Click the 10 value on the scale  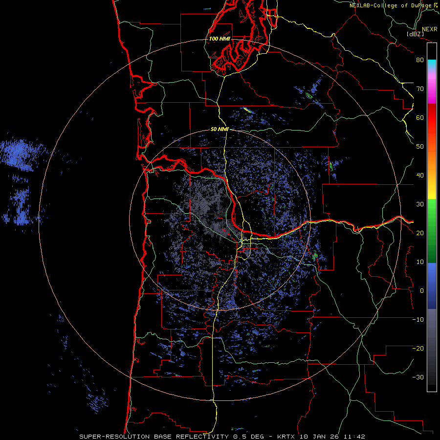coord(420,262)
